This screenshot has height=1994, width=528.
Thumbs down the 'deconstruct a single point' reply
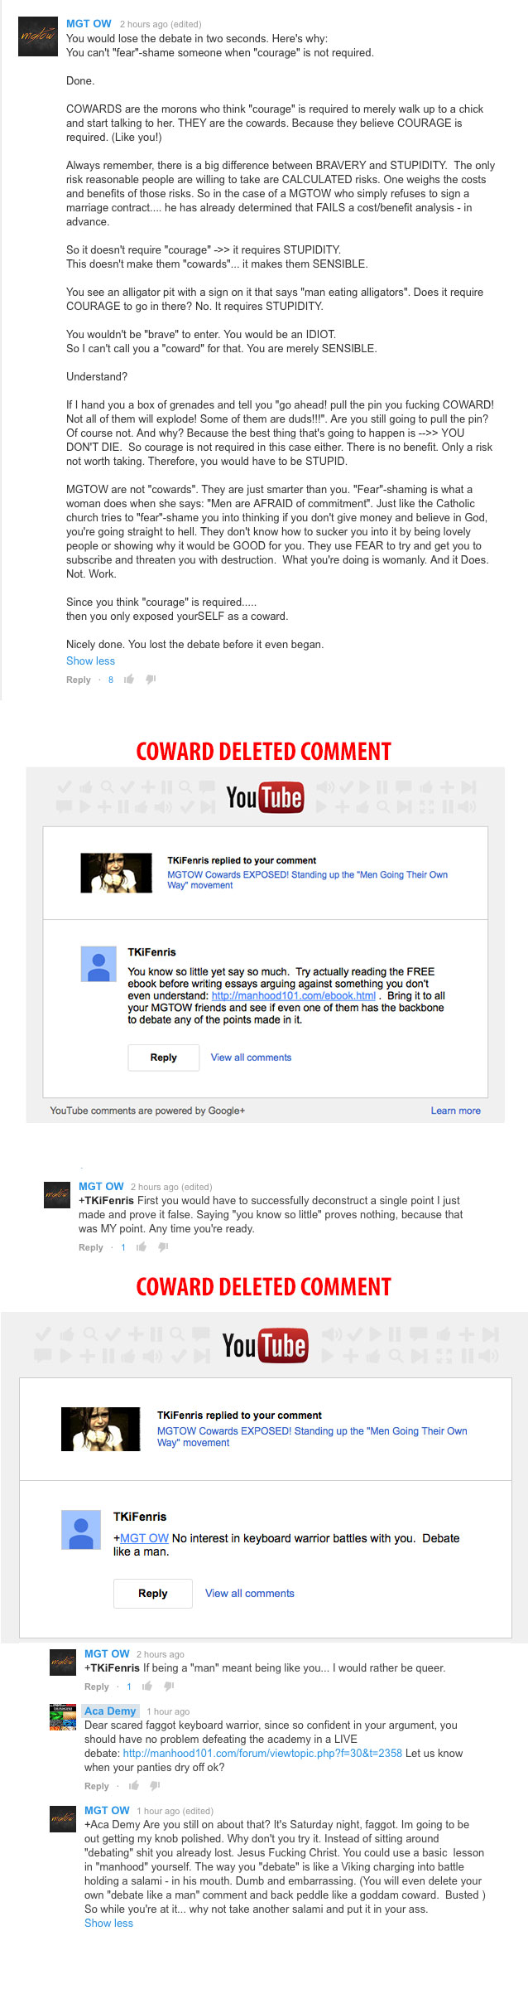pos(163,1246)
